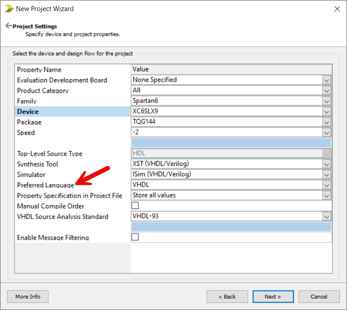
Task: Proceed by clicking the Next button
Action: tap(273, 296)
